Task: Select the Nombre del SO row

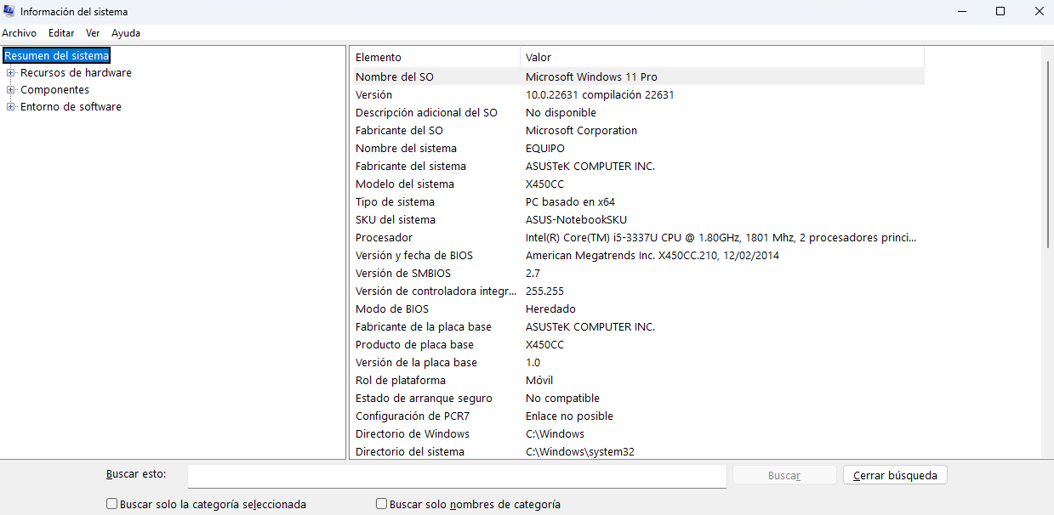Action: pos(637,76)
